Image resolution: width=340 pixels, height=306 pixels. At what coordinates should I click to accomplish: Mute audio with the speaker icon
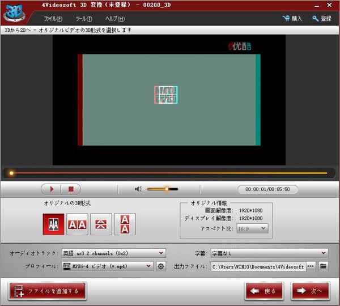pos(138,189)
